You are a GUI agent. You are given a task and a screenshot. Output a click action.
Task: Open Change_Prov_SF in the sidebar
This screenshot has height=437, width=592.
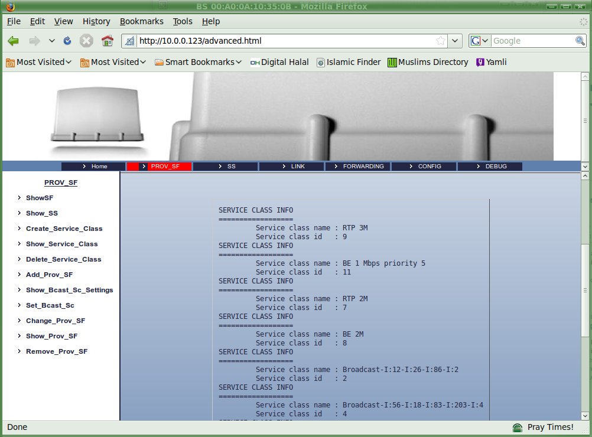point(56,321)
